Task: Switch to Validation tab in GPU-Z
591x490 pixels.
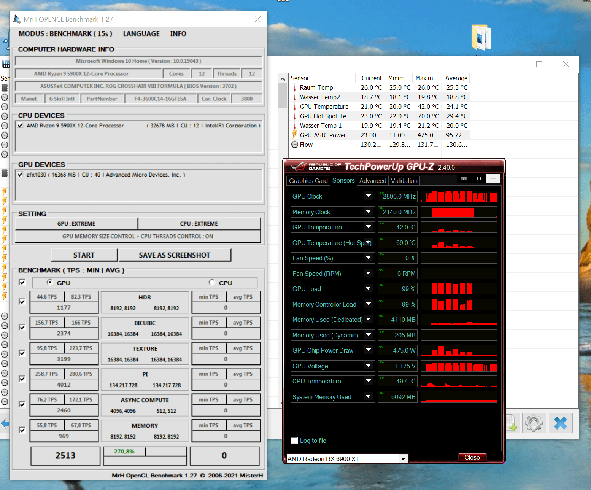Action: tap(404, 181)
